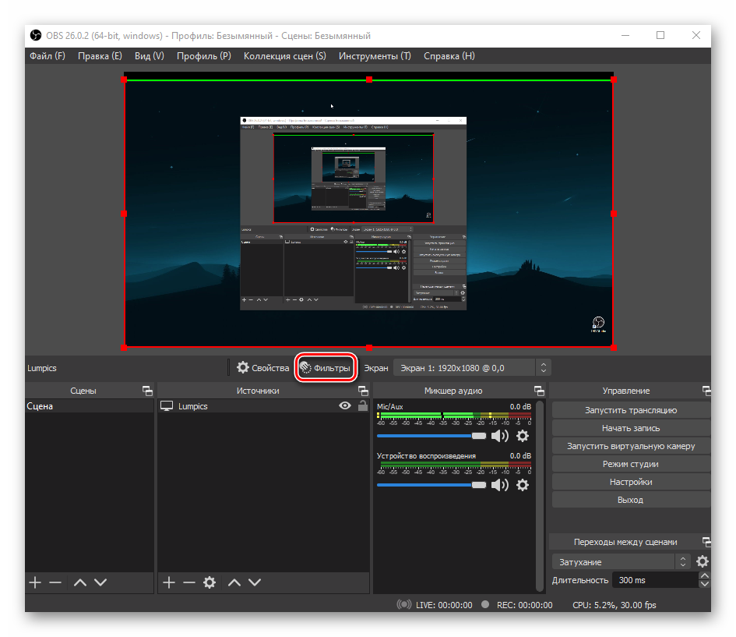
Task: Click the Начать запись button
Action: [x=630, y=428]
